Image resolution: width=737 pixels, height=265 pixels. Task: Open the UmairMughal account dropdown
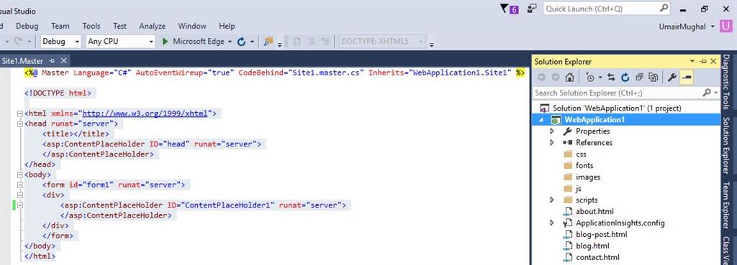point(713,27)
